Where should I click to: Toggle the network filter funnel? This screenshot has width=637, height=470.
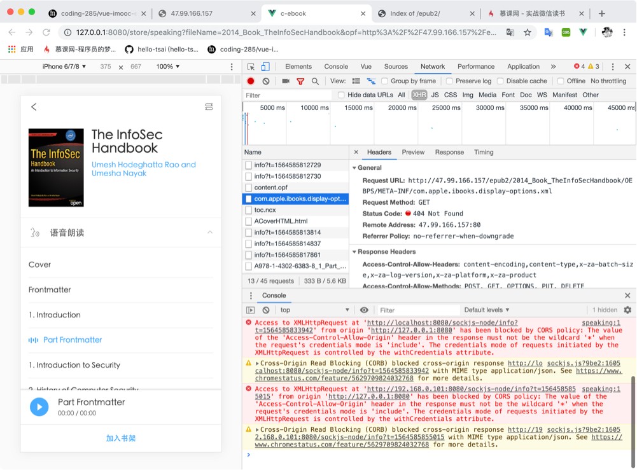pos(300,81)
